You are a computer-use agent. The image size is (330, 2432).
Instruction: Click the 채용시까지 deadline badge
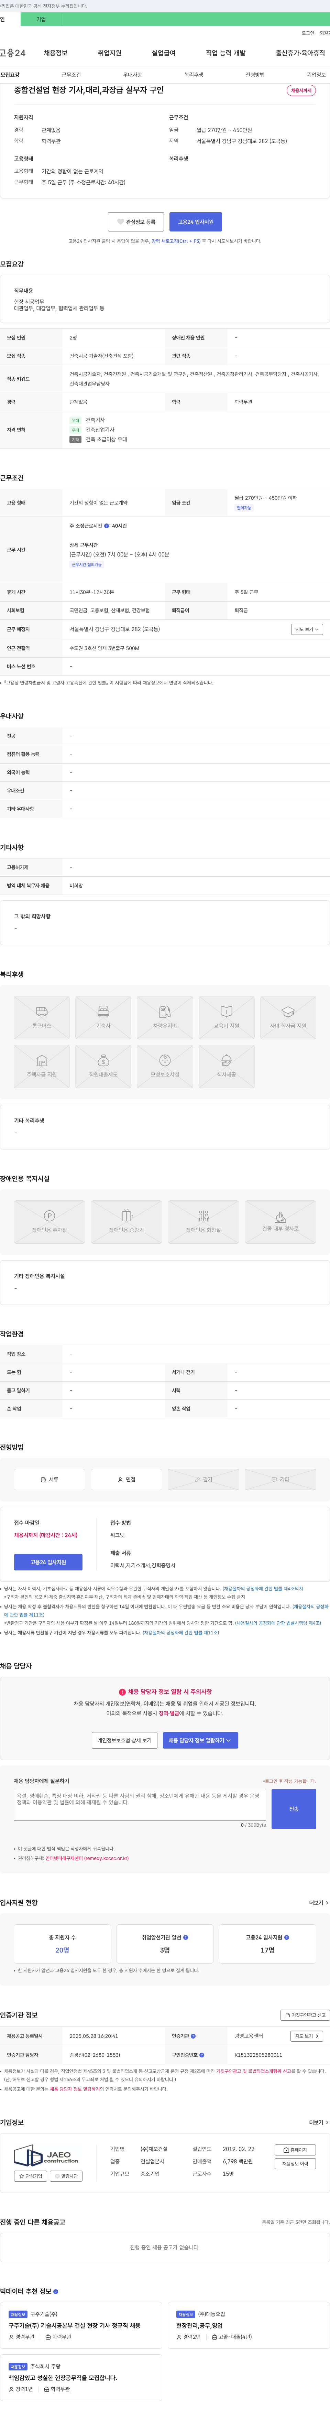(x=301, y=91)
